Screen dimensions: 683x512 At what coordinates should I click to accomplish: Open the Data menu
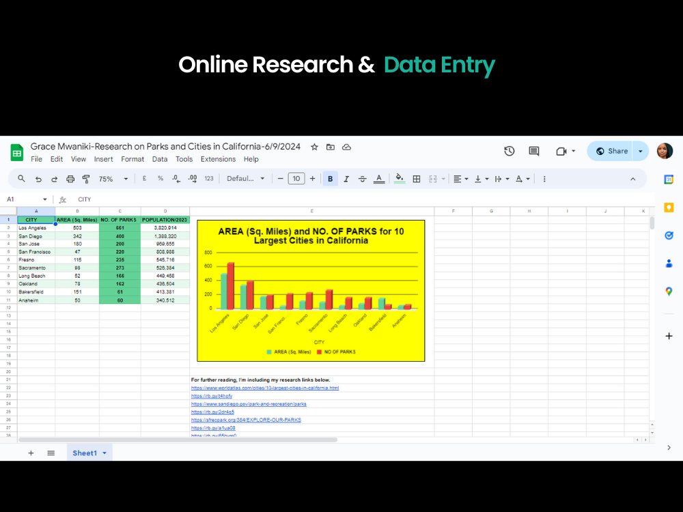click(160, 159)
